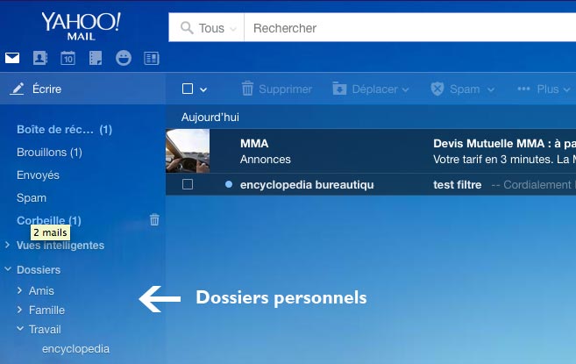This screenshot has height=364, width=576.
Task: Open the Contacts icon
Action: pyautogui.click(x=39, y=59)
